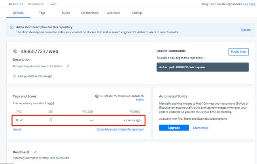Edit description with pencil icon
The width and height of the screenshot is (257, 164).
click(x=68, y=66)
